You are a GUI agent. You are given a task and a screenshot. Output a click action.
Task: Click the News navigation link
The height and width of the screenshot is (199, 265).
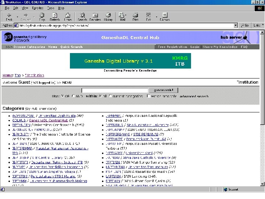(x=53, y=47)
